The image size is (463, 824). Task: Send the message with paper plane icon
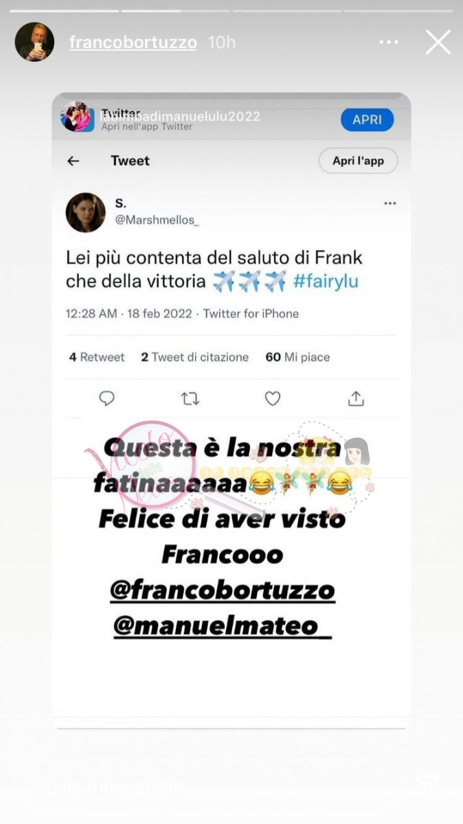pyautogui.click(x=427, y=786)
